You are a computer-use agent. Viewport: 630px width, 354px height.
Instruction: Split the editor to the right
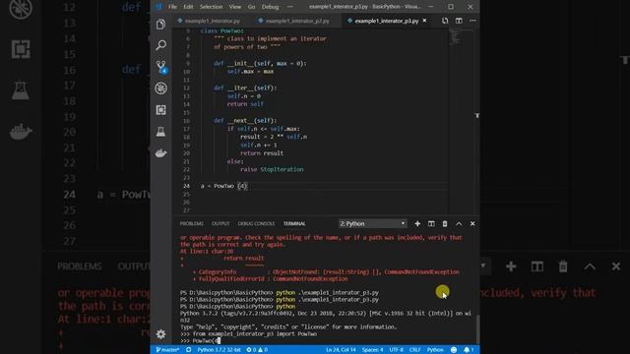459,21
